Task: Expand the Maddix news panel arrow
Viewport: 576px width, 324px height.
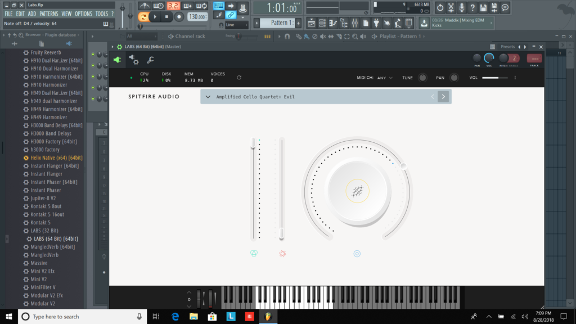Action: click(x=491, y=23)
